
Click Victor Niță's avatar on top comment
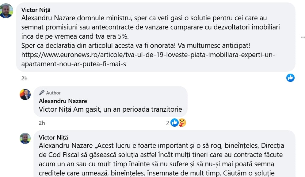click(x=6, y=11)
